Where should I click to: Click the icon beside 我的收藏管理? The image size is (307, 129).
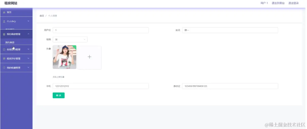(x=4, y=68)
